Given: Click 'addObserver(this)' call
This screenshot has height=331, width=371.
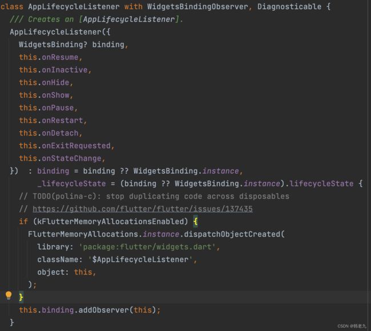Looking at the screenshot, I should [x=117, y=310].
